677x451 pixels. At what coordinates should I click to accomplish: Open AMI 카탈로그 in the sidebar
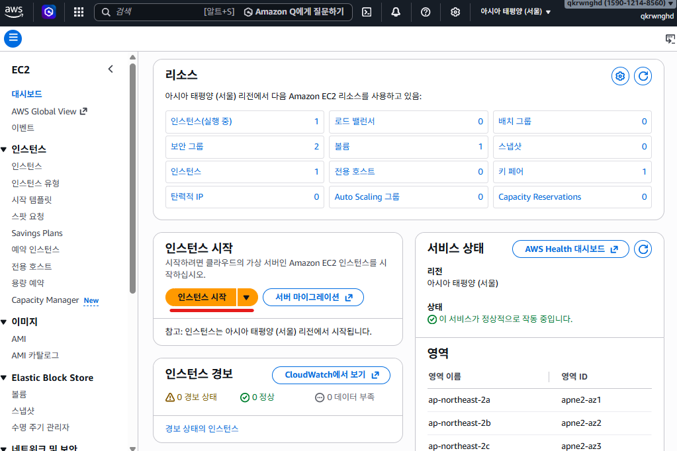tap(35, 355)
